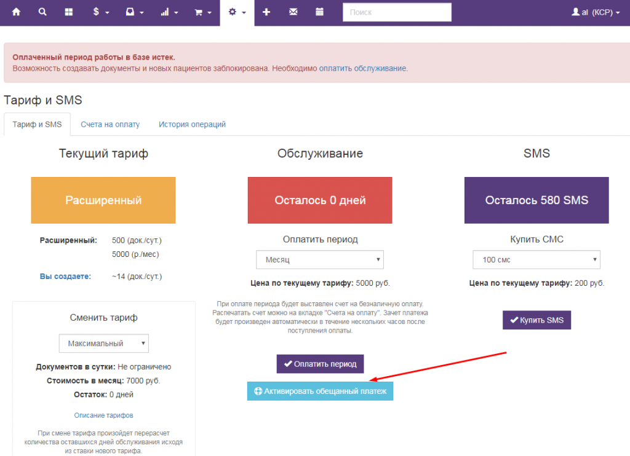
Task: Click the Остаток: 0 дней line
Action: pos(103,395)
